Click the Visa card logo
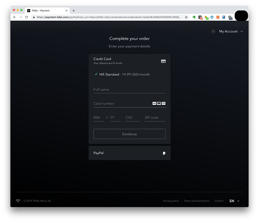The height and width of the screenshot is (222, 259). point(154,104)
